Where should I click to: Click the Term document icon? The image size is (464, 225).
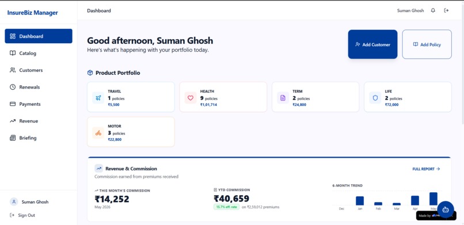pos(283,98)
